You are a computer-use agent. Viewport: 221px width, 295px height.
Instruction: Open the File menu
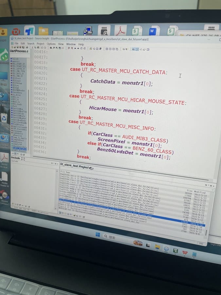click(16, 44)
